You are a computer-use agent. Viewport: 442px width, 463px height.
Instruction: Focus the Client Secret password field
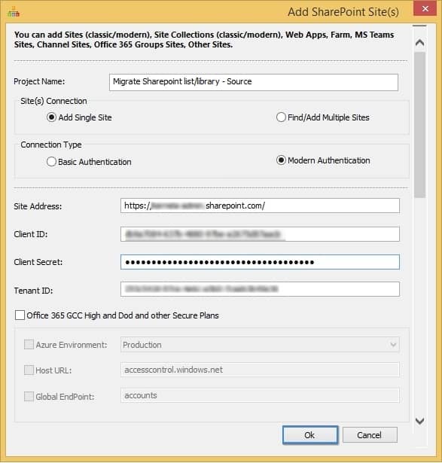[260, 262]
